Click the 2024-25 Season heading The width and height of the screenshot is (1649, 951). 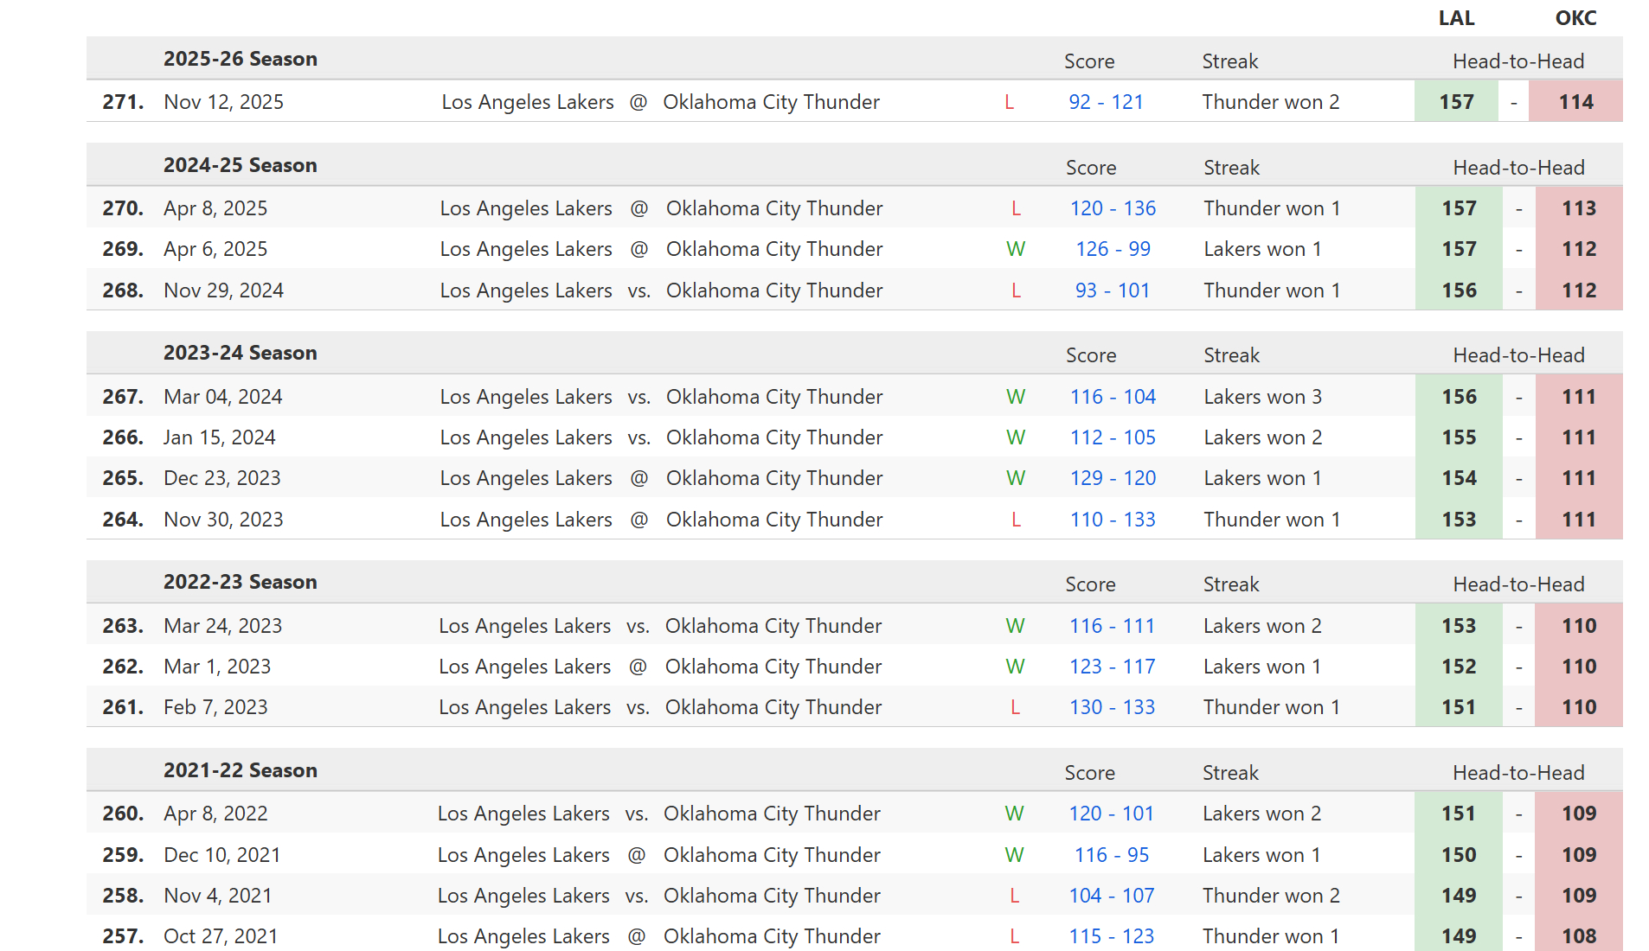[241, 165]
